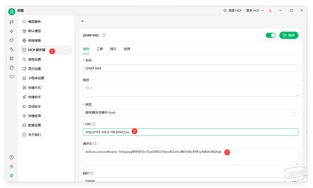Toggle theme with the sun icon
This screenshot has width=313, height=188.
[x=12, y=166]
